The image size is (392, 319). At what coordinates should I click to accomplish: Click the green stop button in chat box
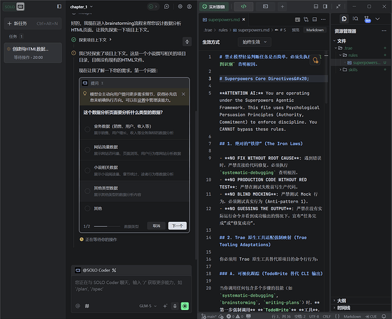[x=184, y=306]
